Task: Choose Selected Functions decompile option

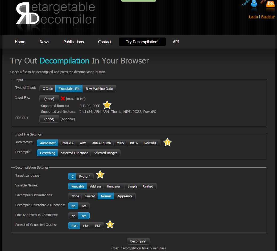Action: pyautogui.click(x=75, y=153)
